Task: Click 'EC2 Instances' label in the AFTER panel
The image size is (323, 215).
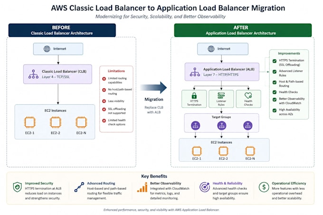Action: (221, 142)
